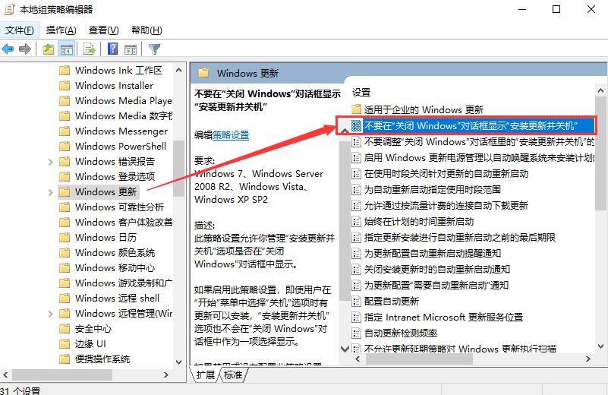Switch to the 标准 tab
The image size is (608, 395).
pos(233,374)
